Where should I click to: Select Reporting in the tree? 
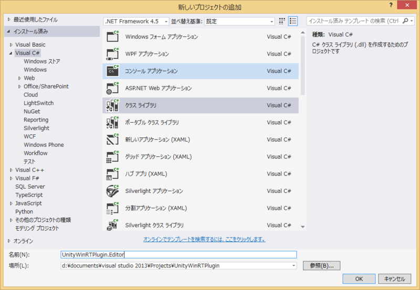(x=36, y=120)
